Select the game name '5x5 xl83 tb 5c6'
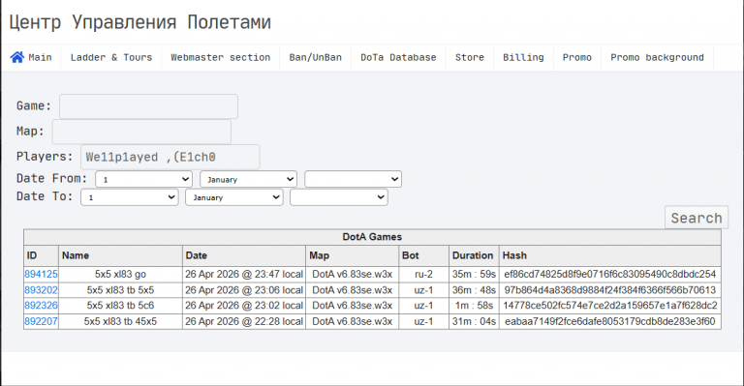744x386 pixels. [x=120, y=306]
